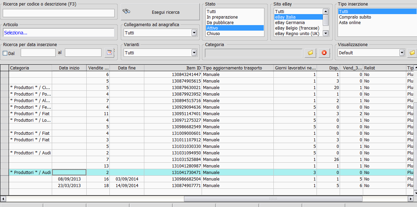Click Item ID 130986682549 cell
This screenshot has width=417, height=207.
pyautogui.click(x=173, y=127)
